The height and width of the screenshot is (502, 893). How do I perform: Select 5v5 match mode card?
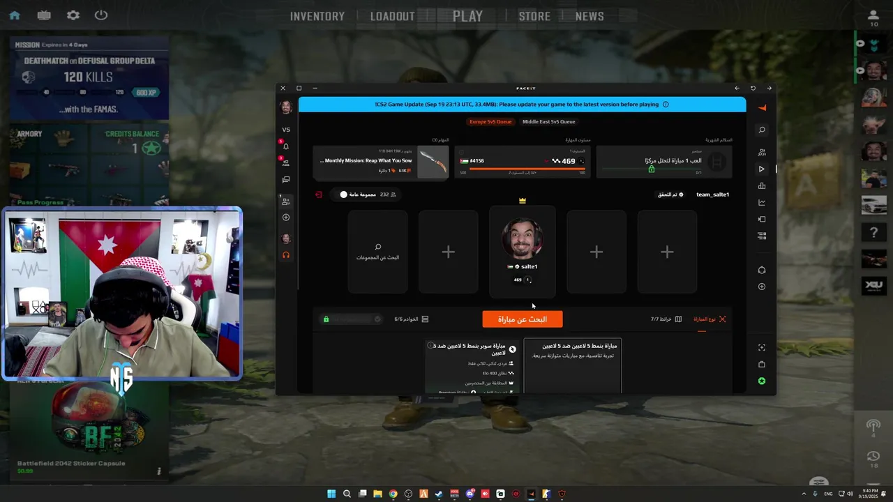(x=573, y=366)
